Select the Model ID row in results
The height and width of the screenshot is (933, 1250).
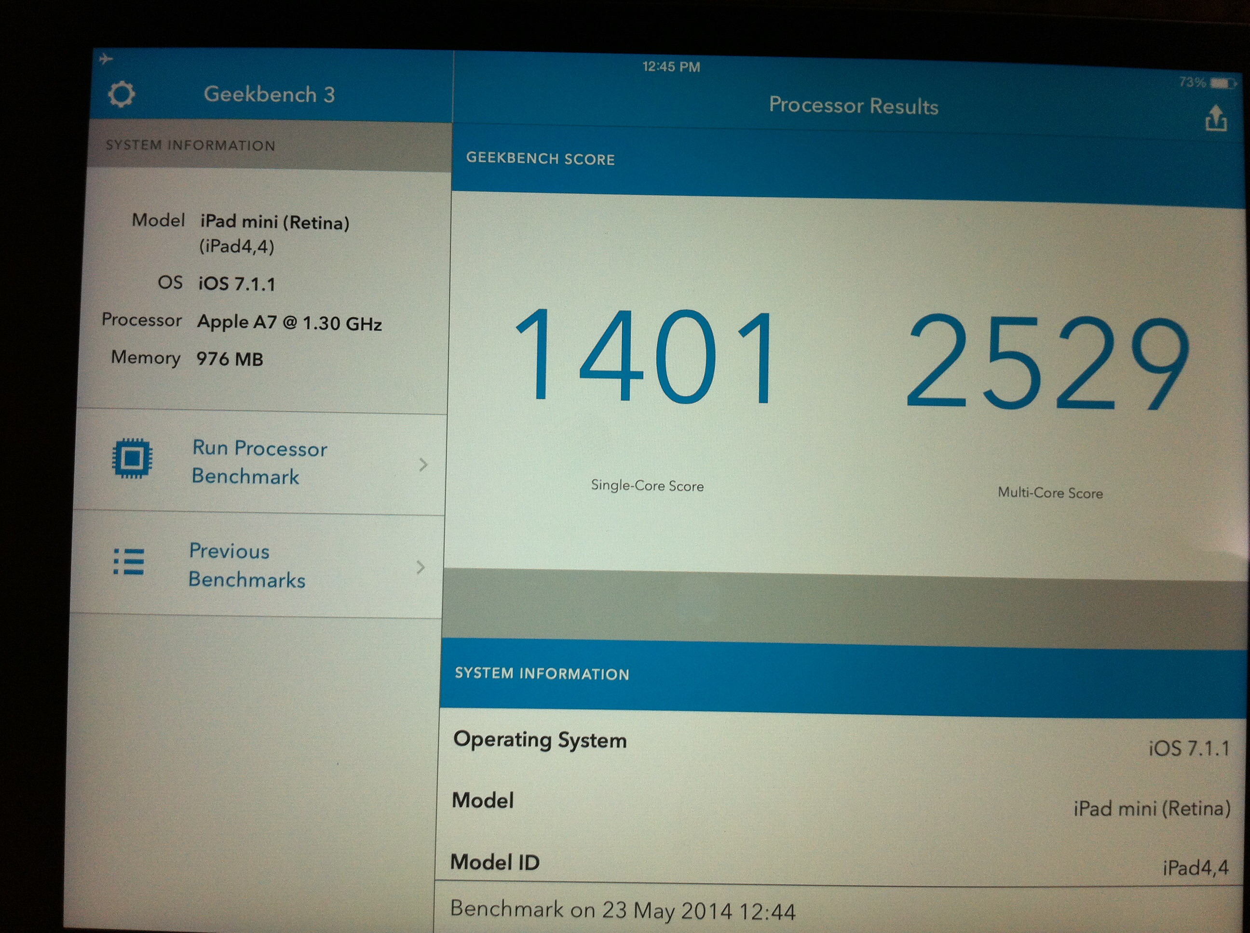[x=840, y=863]
